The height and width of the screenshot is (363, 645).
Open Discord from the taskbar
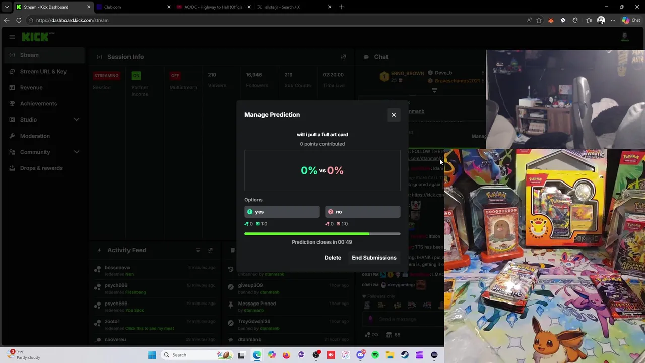(360, 355)
